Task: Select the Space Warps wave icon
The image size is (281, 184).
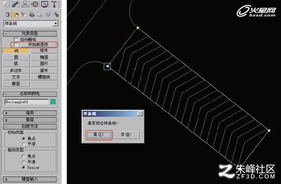Action: [48, 15]
